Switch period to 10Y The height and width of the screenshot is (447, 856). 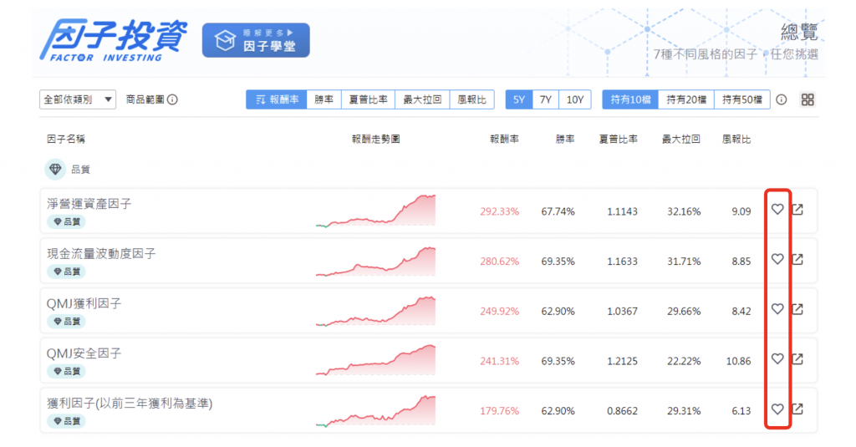[x=575, y=99]
